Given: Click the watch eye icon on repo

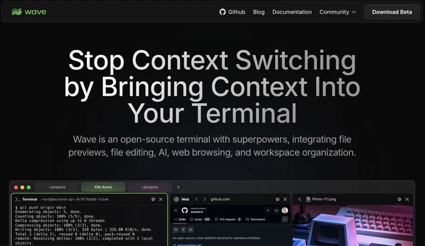Looking at the screenshot, I should (x=176, y=230).
